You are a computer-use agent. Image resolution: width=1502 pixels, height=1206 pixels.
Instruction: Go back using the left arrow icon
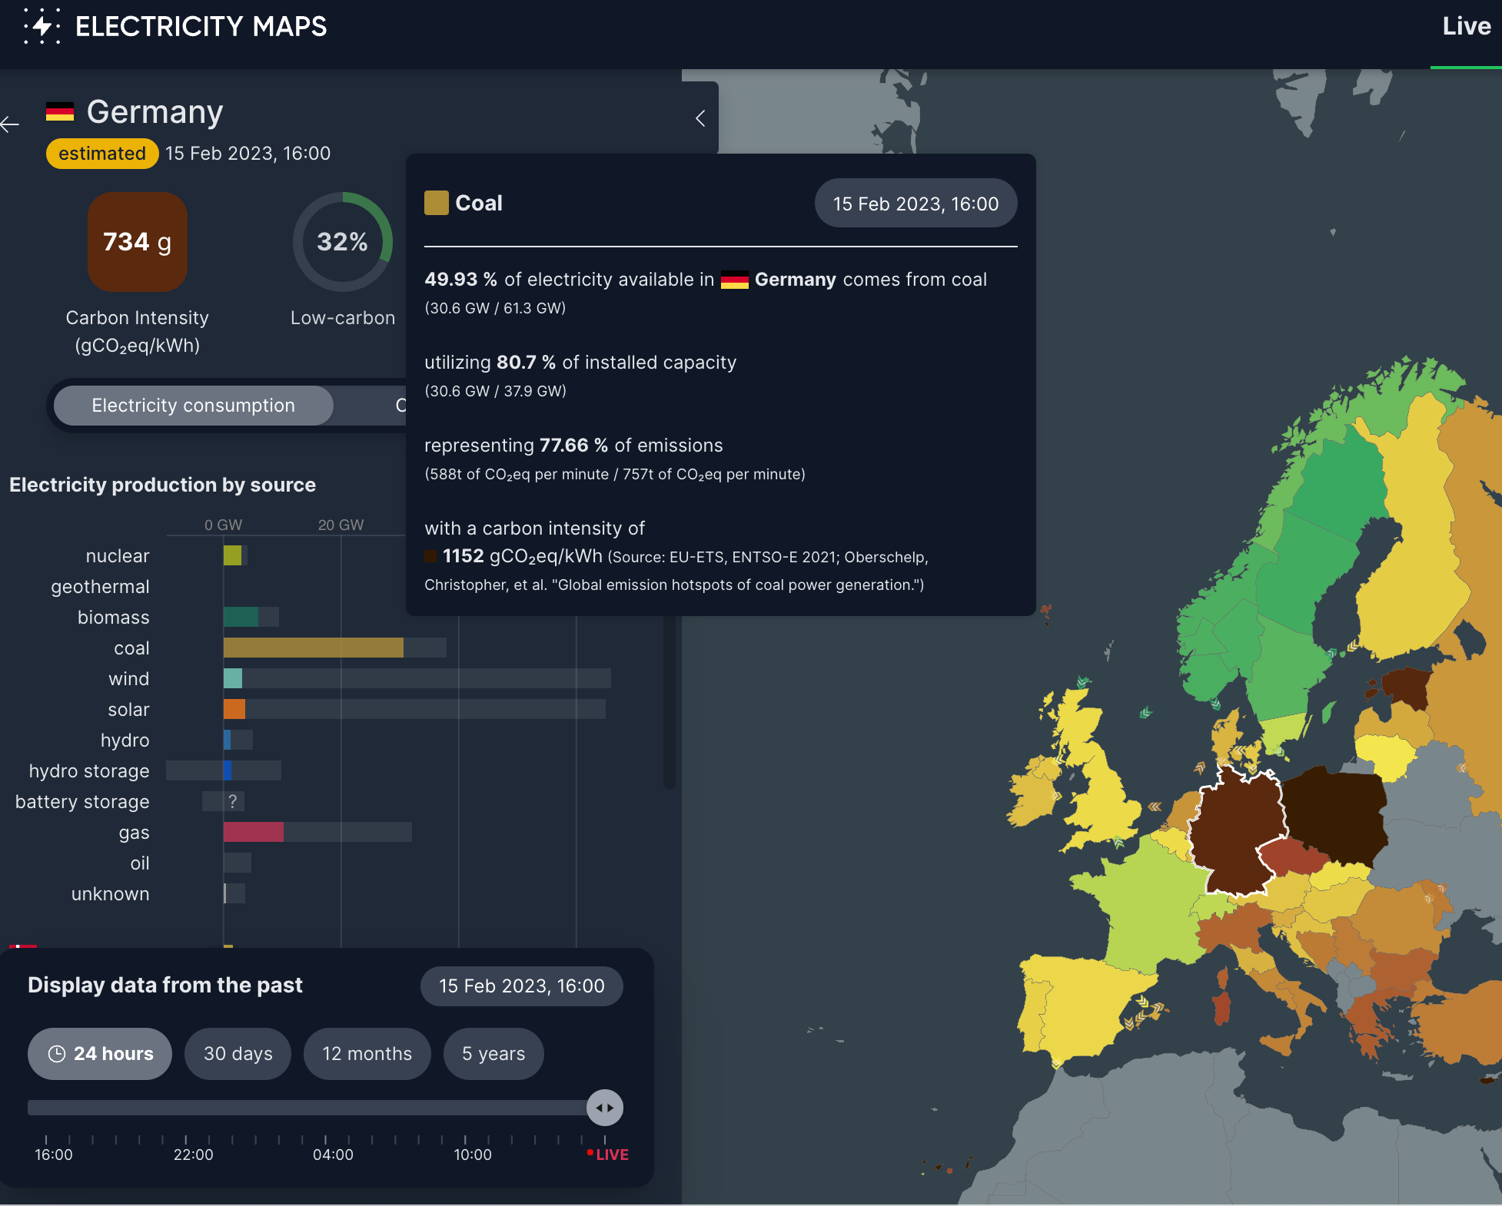coord(10,124)
